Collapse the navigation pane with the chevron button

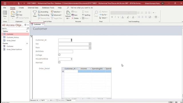coord(28,25)
